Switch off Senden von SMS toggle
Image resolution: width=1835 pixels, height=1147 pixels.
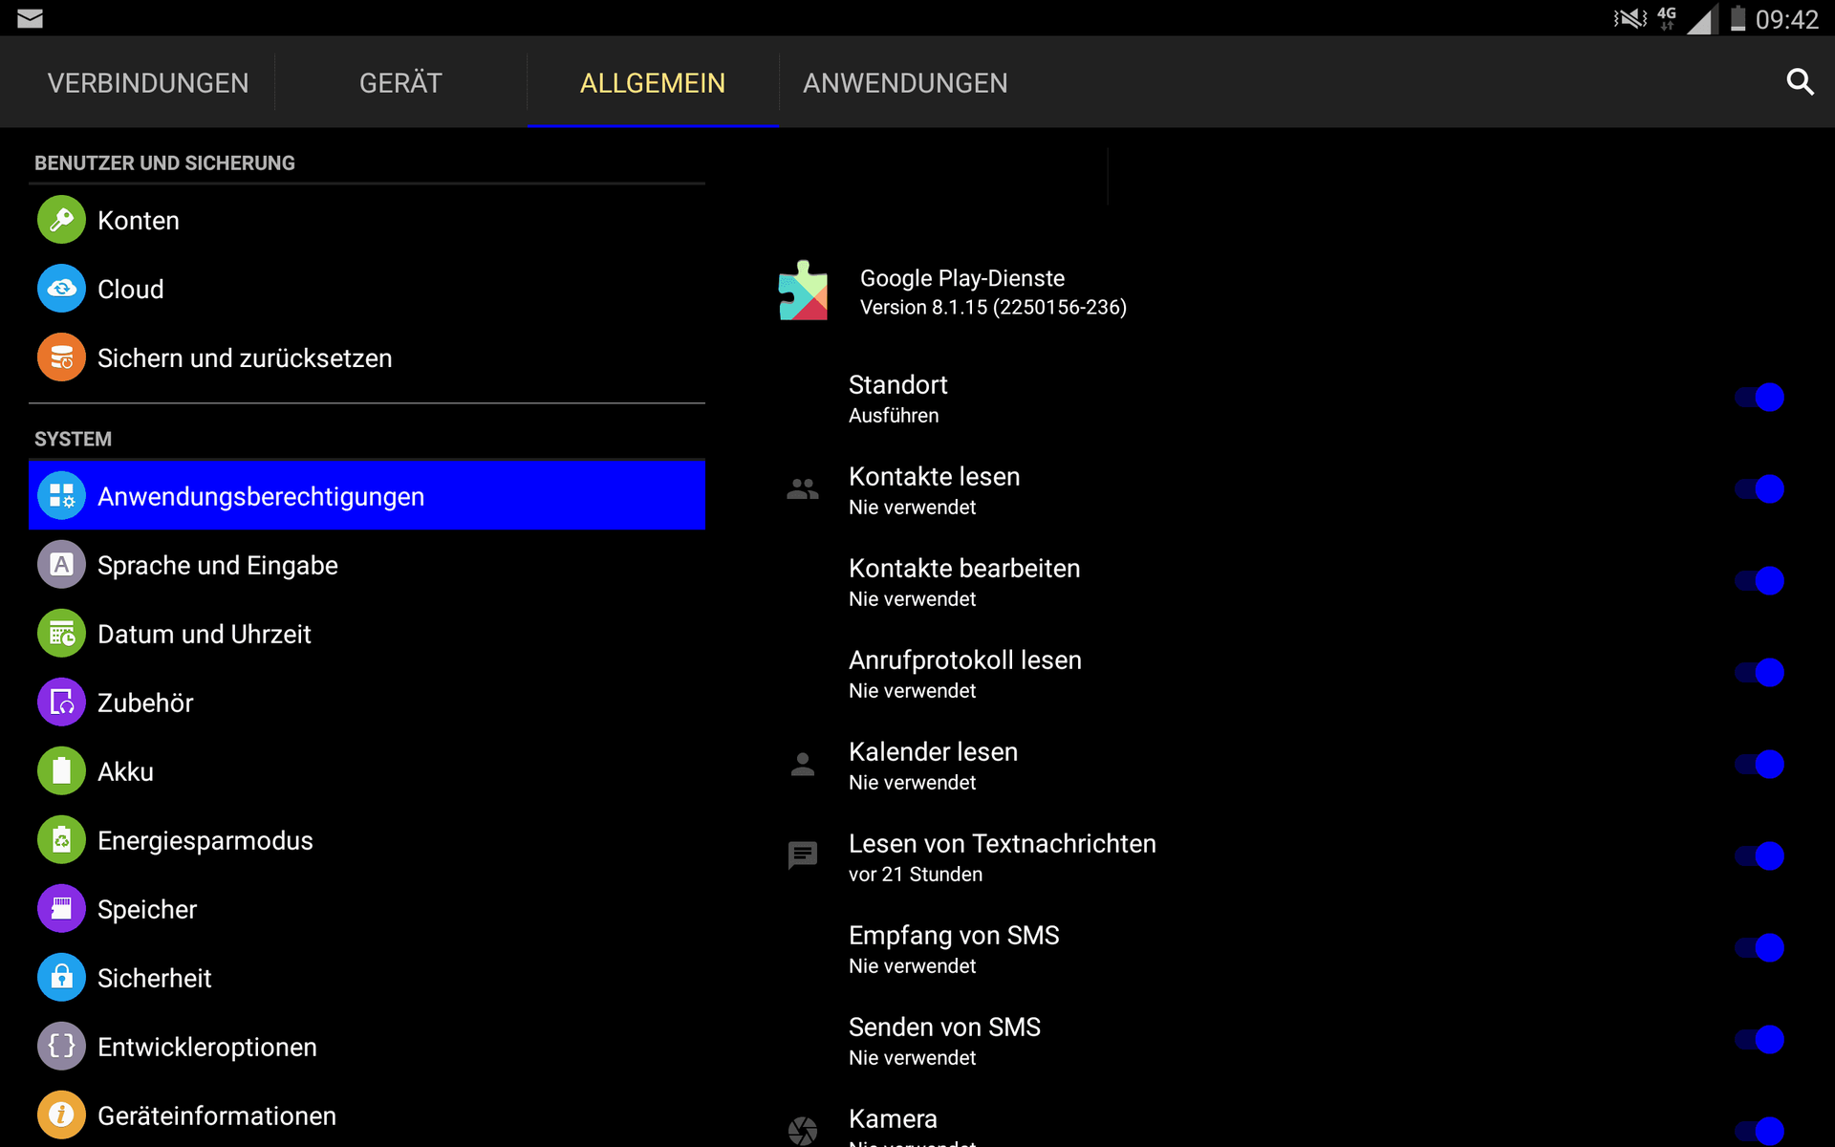pos(1759,1040)
